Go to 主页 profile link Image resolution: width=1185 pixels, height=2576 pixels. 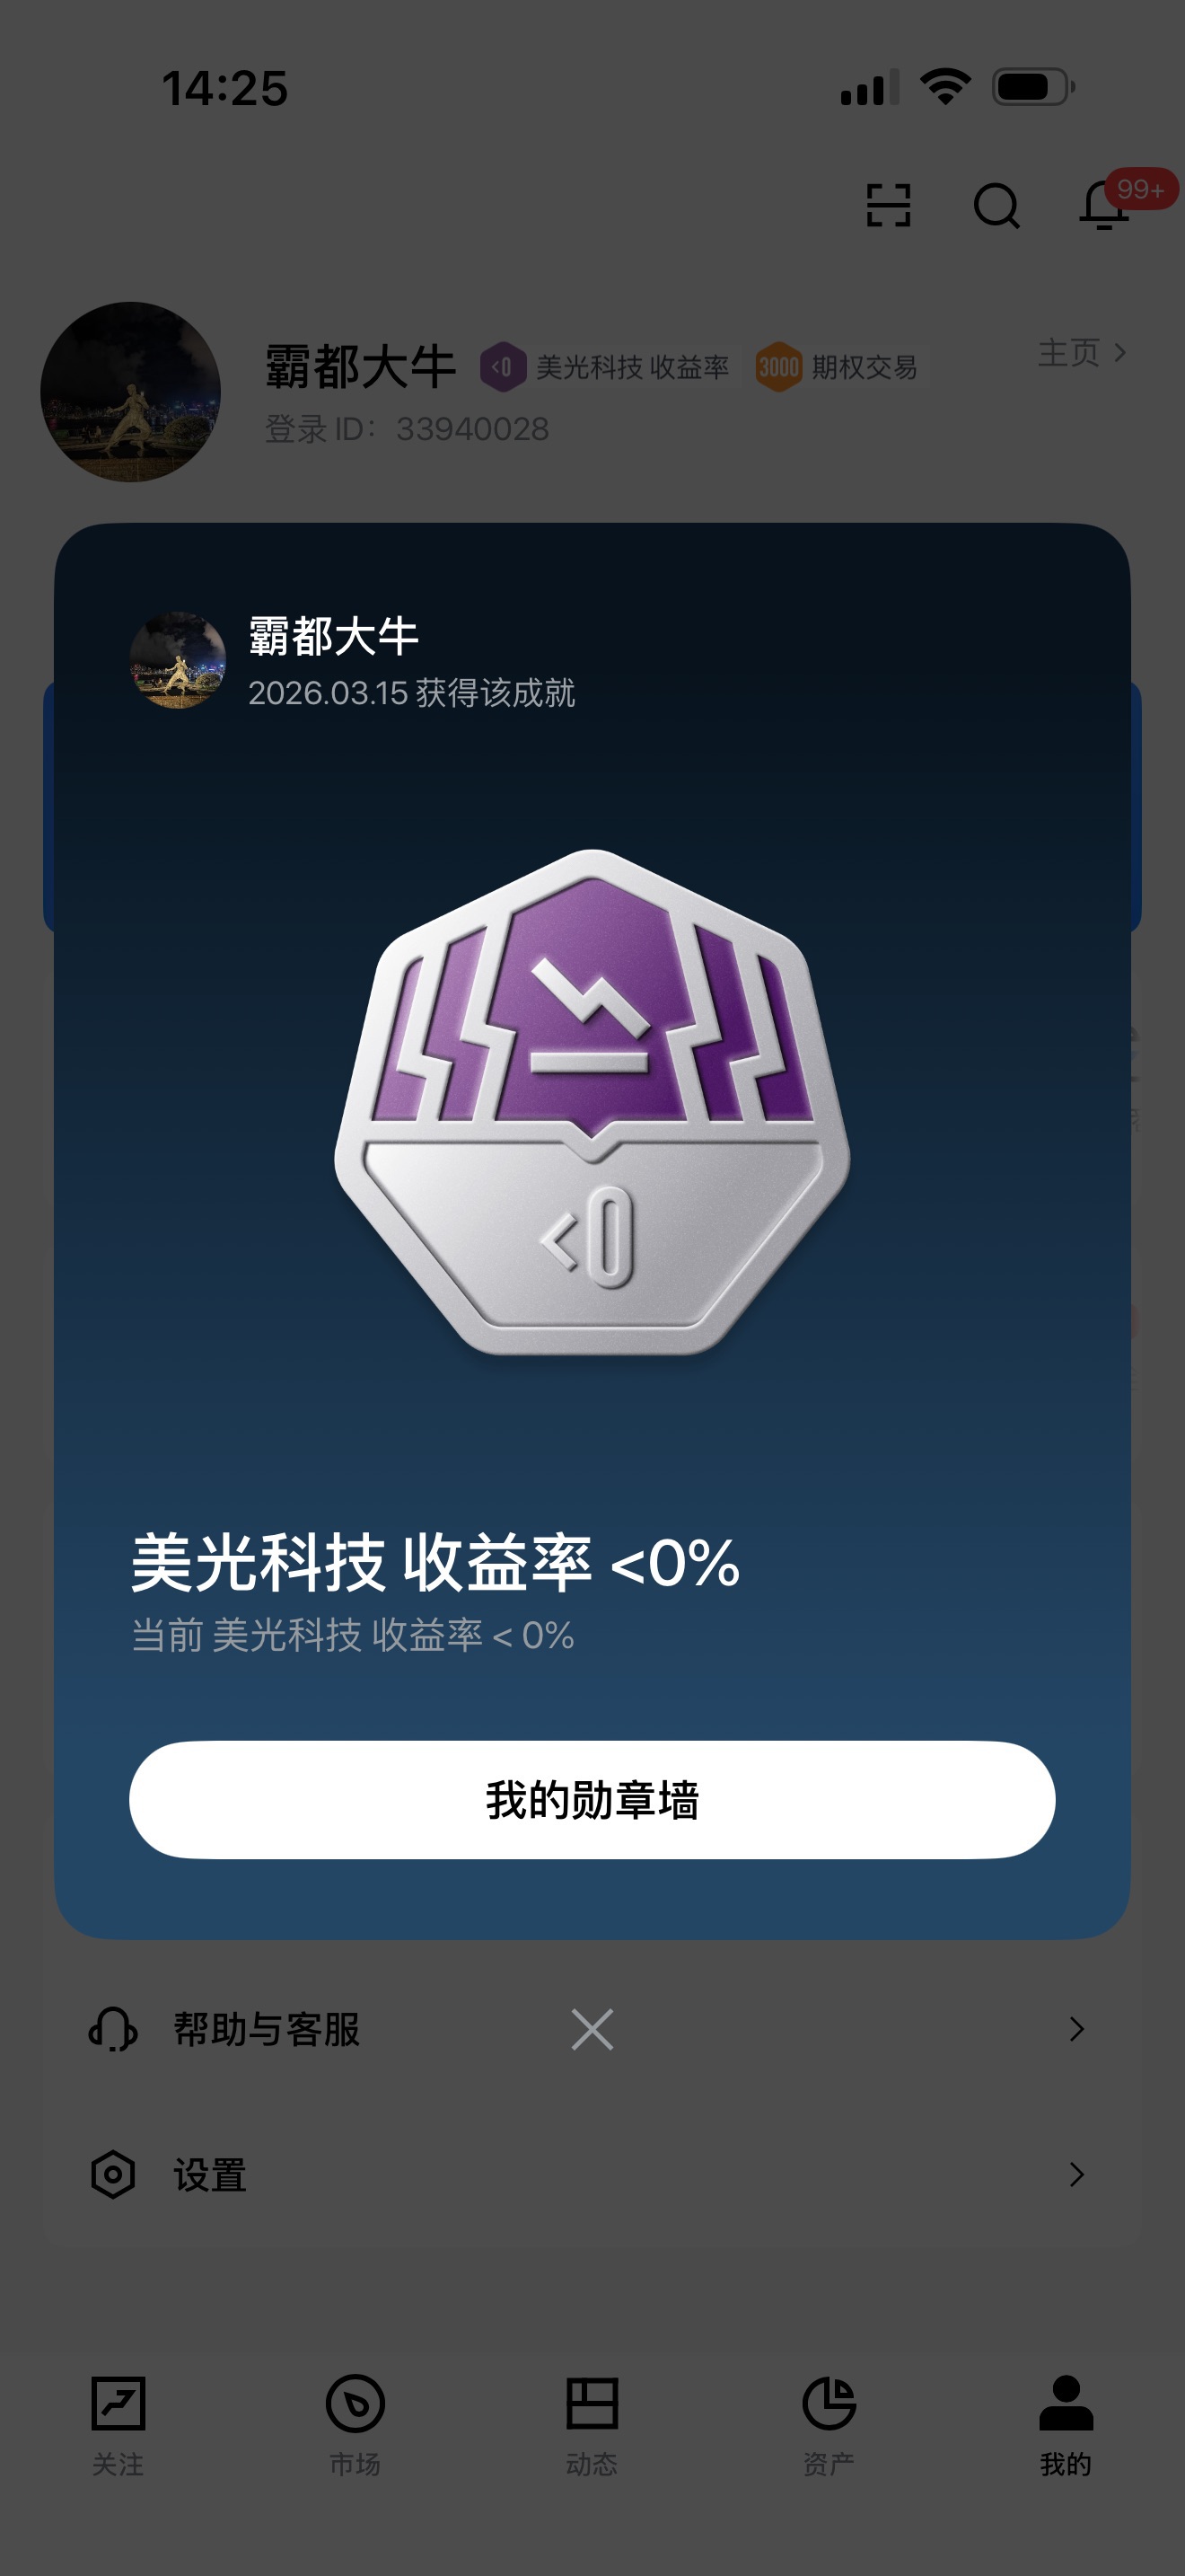click(1082, 352)
